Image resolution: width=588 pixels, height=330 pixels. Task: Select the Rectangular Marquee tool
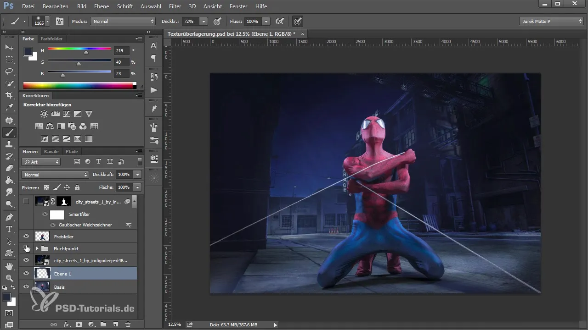[x=9, y=60]
